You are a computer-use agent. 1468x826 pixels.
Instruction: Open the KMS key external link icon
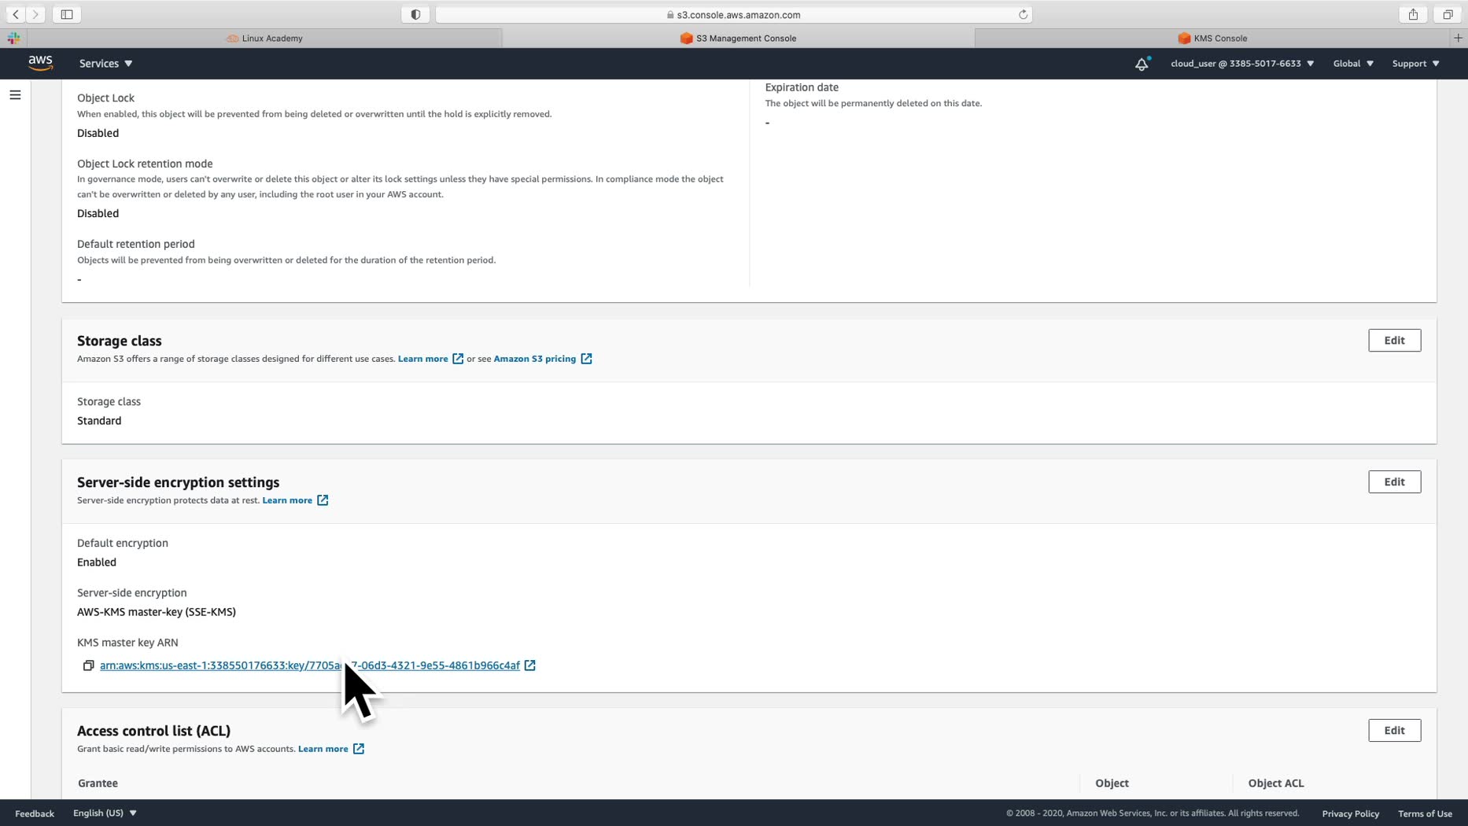click(530, 666)
